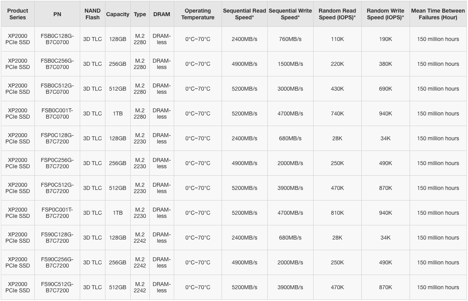Click 470K in the FS90C512G-B7C7200 row
468x301 pixels.
[337, 287]
